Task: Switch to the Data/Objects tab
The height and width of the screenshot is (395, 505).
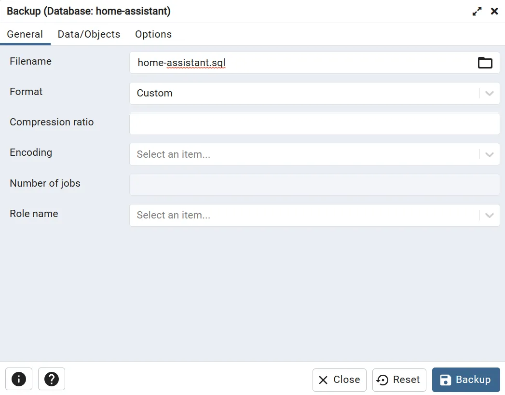Action: 89,34
